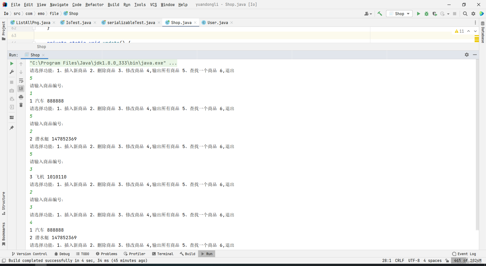Build project with the hammer icon
This screenshot has height=266, width=486.
(x=380, y=14)
